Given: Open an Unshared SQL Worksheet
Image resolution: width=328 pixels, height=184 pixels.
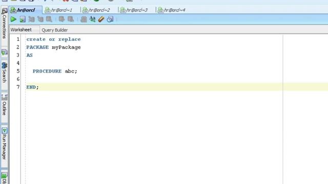Looking at the screenshot, I should 84,19.
